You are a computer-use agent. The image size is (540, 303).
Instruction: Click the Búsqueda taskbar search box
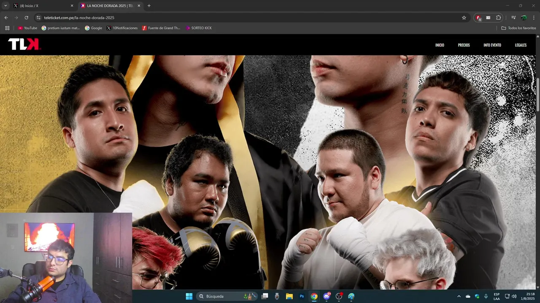click(227, 296)
